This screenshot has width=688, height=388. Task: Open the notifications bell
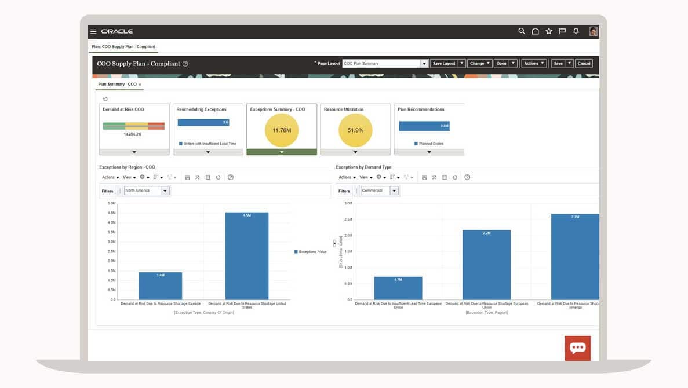576,31
